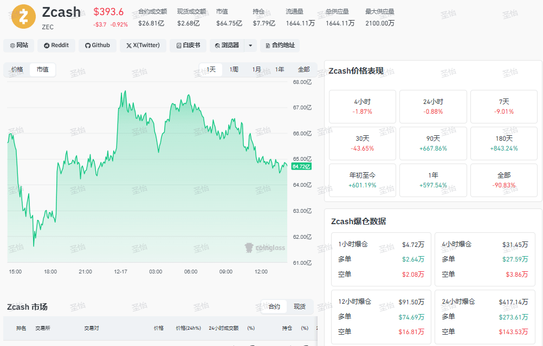The width and height of the screenshot is (543, 346).
Task: Click the 现货成交额 $2.68亿 stat
Action: pos(191,17)
